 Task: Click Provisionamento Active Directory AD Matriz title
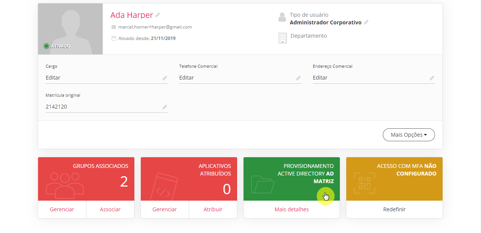pyautogui.click(x=306, y=174)
